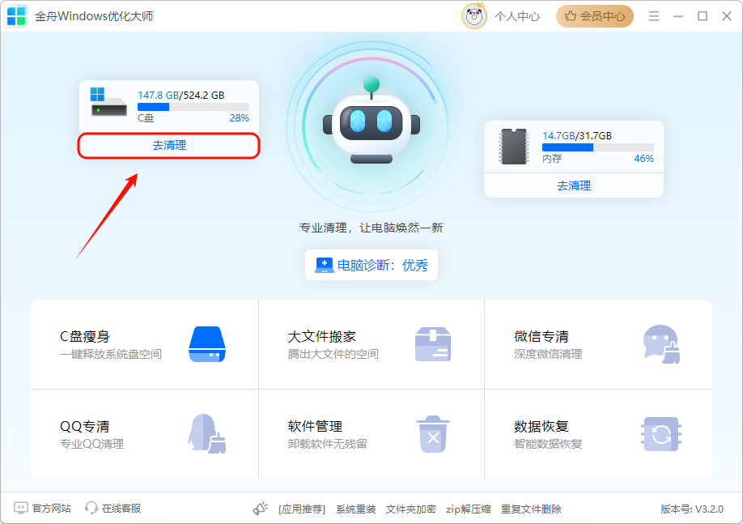Open the 数据恢复 feature
The width and height of the screenshot is (743, 524).
[598, 434]
